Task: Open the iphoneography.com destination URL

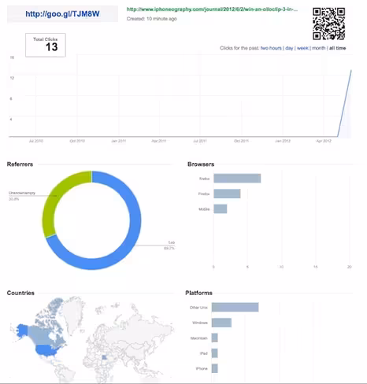Action: tap(212, 9)
